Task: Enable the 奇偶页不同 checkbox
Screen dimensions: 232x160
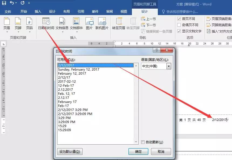Action: tap(179, 25)
